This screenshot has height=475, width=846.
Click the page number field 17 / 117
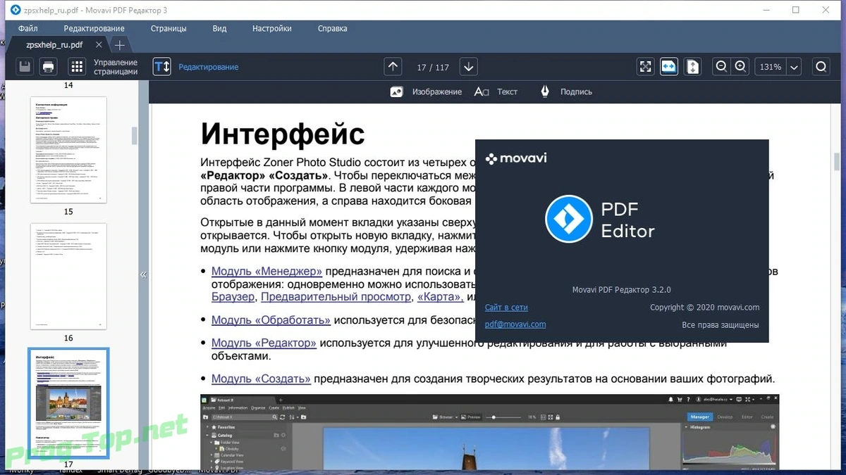tap(432, 68)
